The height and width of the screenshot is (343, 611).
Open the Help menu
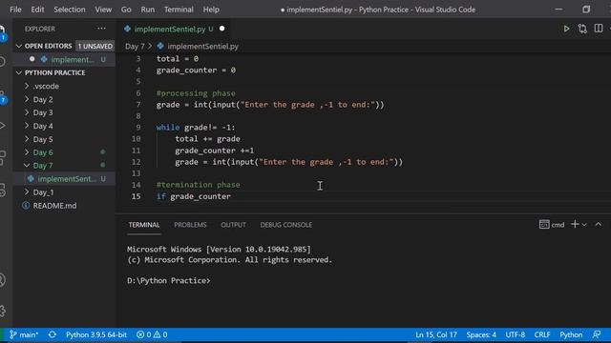[x=211, y=10]
